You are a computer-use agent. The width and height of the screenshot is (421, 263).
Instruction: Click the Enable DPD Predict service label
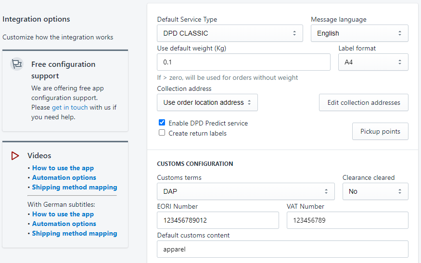coord(208,123)
